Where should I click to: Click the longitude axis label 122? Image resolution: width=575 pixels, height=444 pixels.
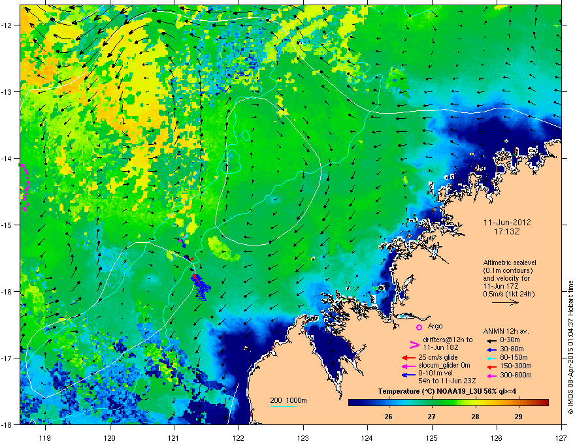pyautogui.click(x=238, y=437)
